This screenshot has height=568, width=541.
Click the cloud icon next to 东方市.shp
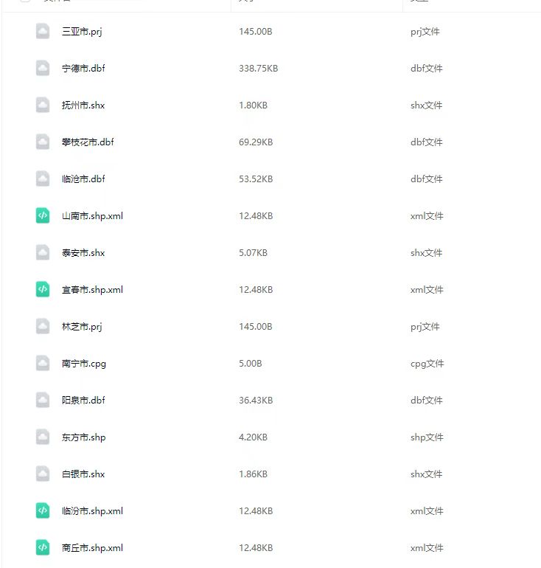tap(43, 437)
